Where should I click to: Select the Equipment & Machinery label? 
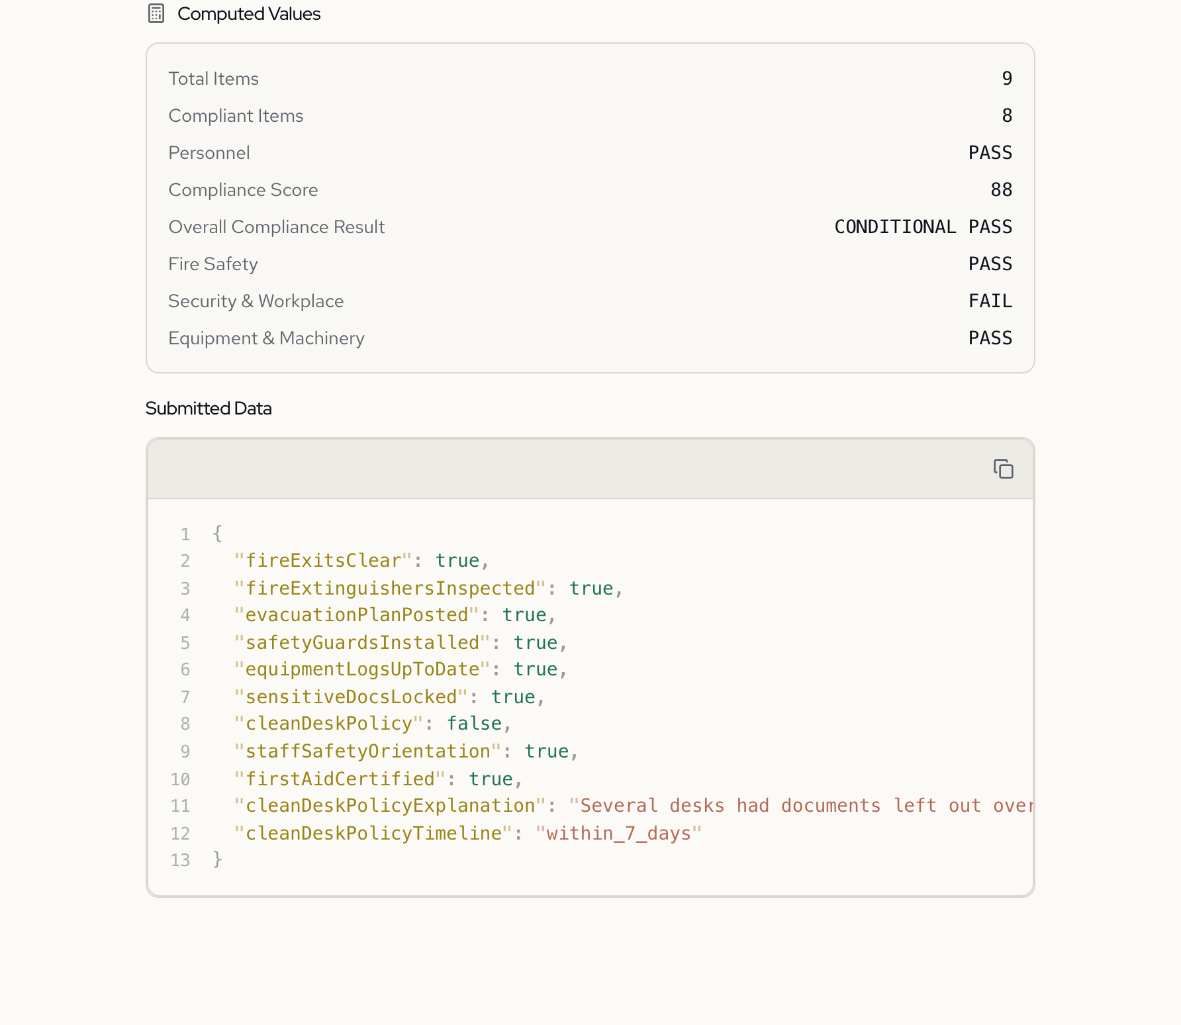point(266,338)
